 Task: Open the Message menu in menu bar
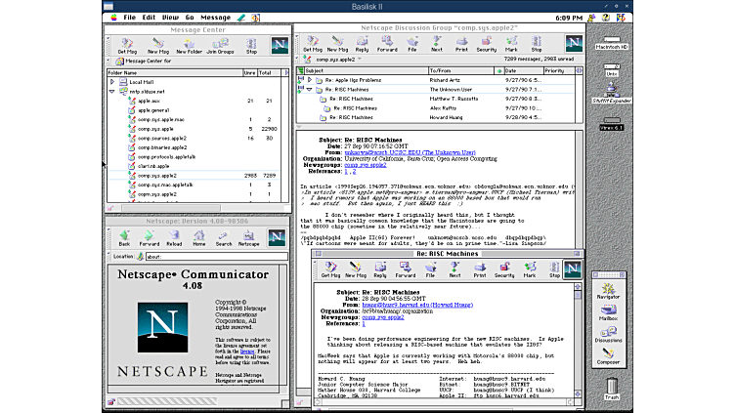pos(215,17)
